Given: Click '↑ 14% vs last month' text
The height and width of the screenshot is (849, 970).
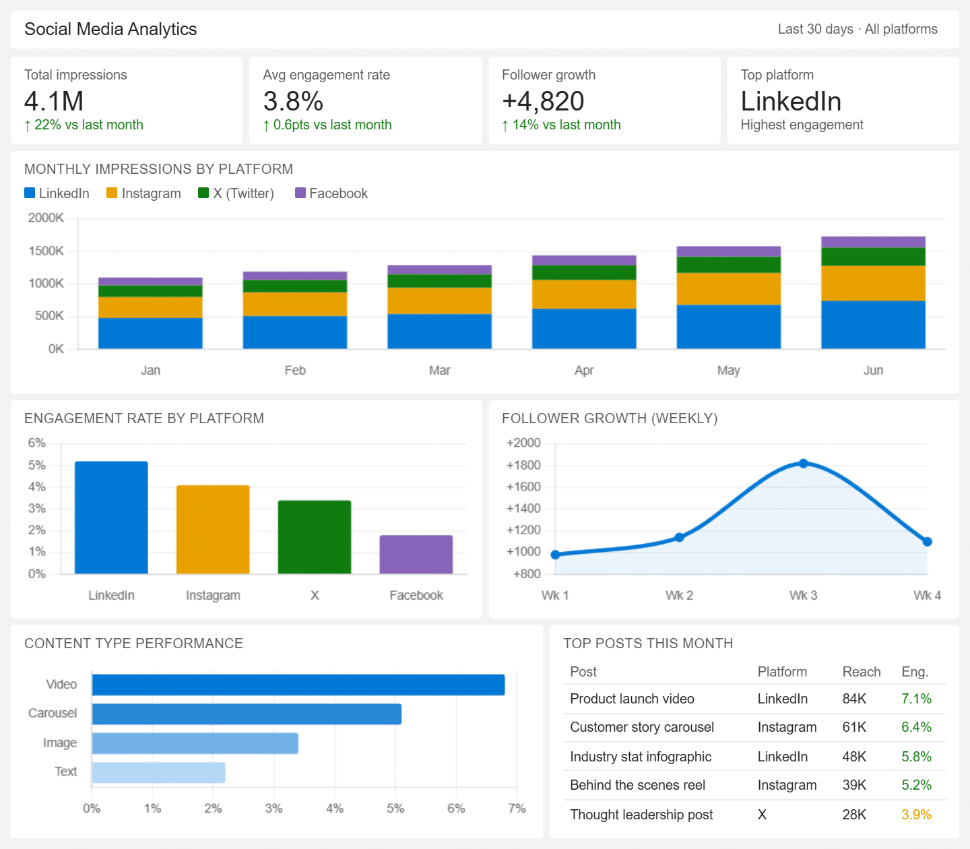Looking at the screenshot, I should pos(561,125).
